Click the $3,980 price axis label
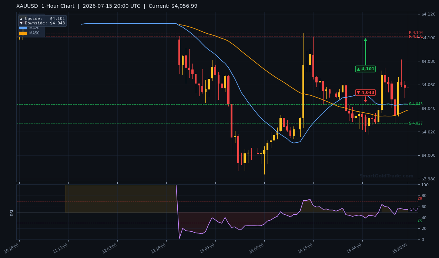The image size is (439, 258). point(428,179)
